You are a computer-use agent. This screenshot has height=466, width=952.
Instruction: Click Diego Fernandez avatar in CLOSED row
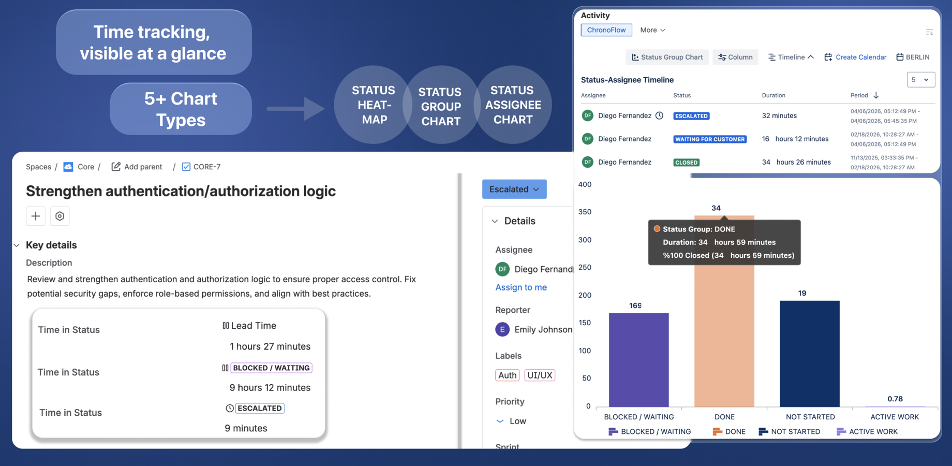tap(587, 162)
